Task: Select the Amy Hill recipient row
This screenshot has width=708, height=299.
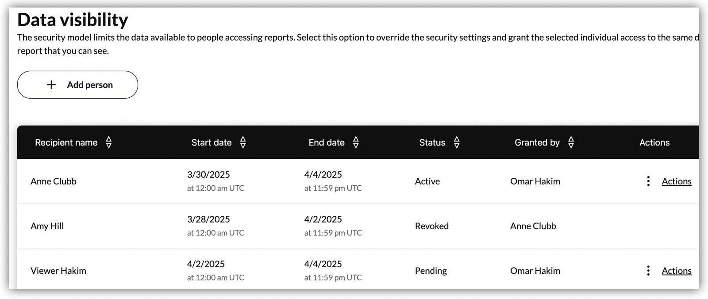Action: (47, 226)
